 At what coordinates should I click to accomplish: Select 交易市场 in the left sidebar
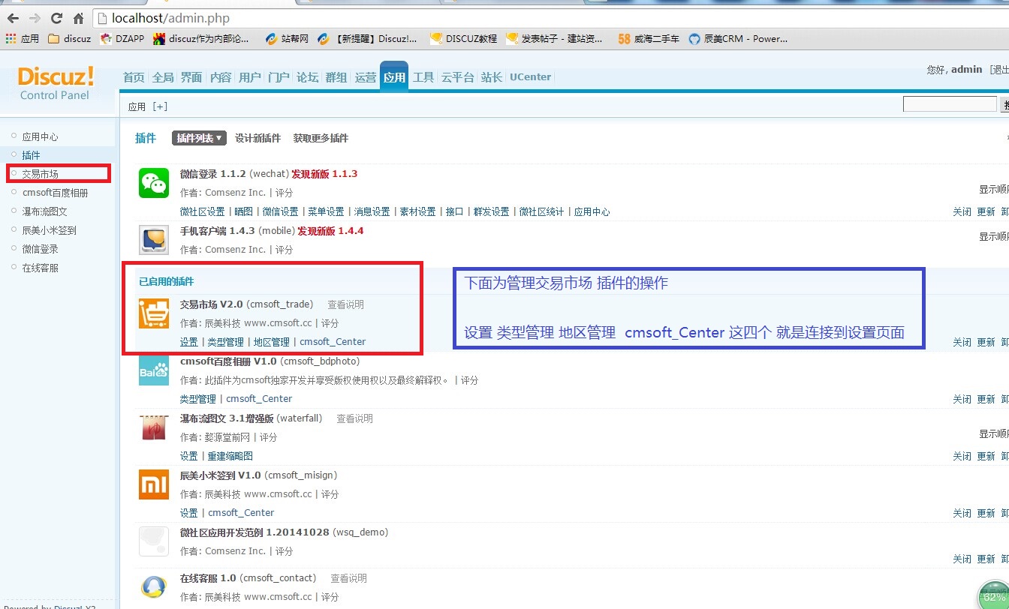tap(40, 174)
